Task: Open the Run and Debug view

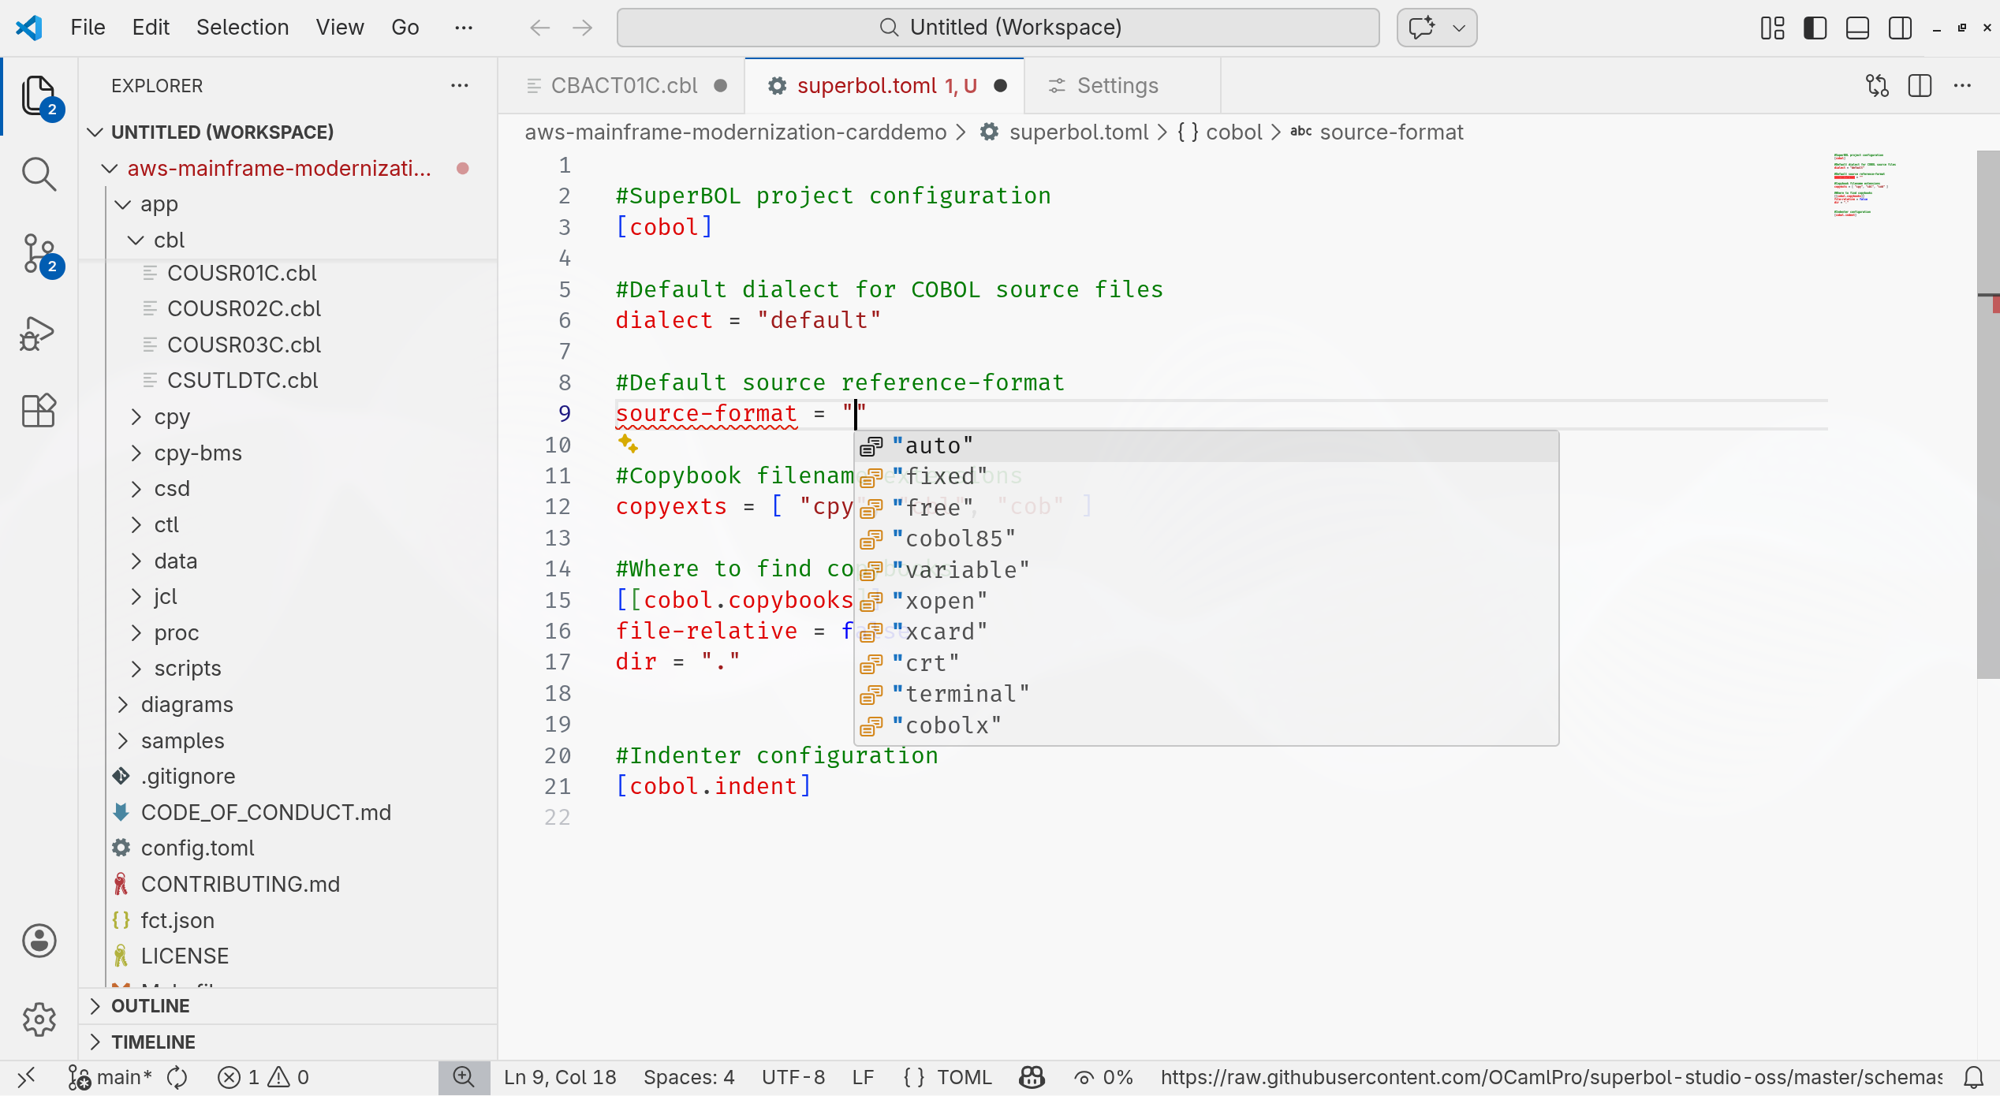Action: (39, 333)
